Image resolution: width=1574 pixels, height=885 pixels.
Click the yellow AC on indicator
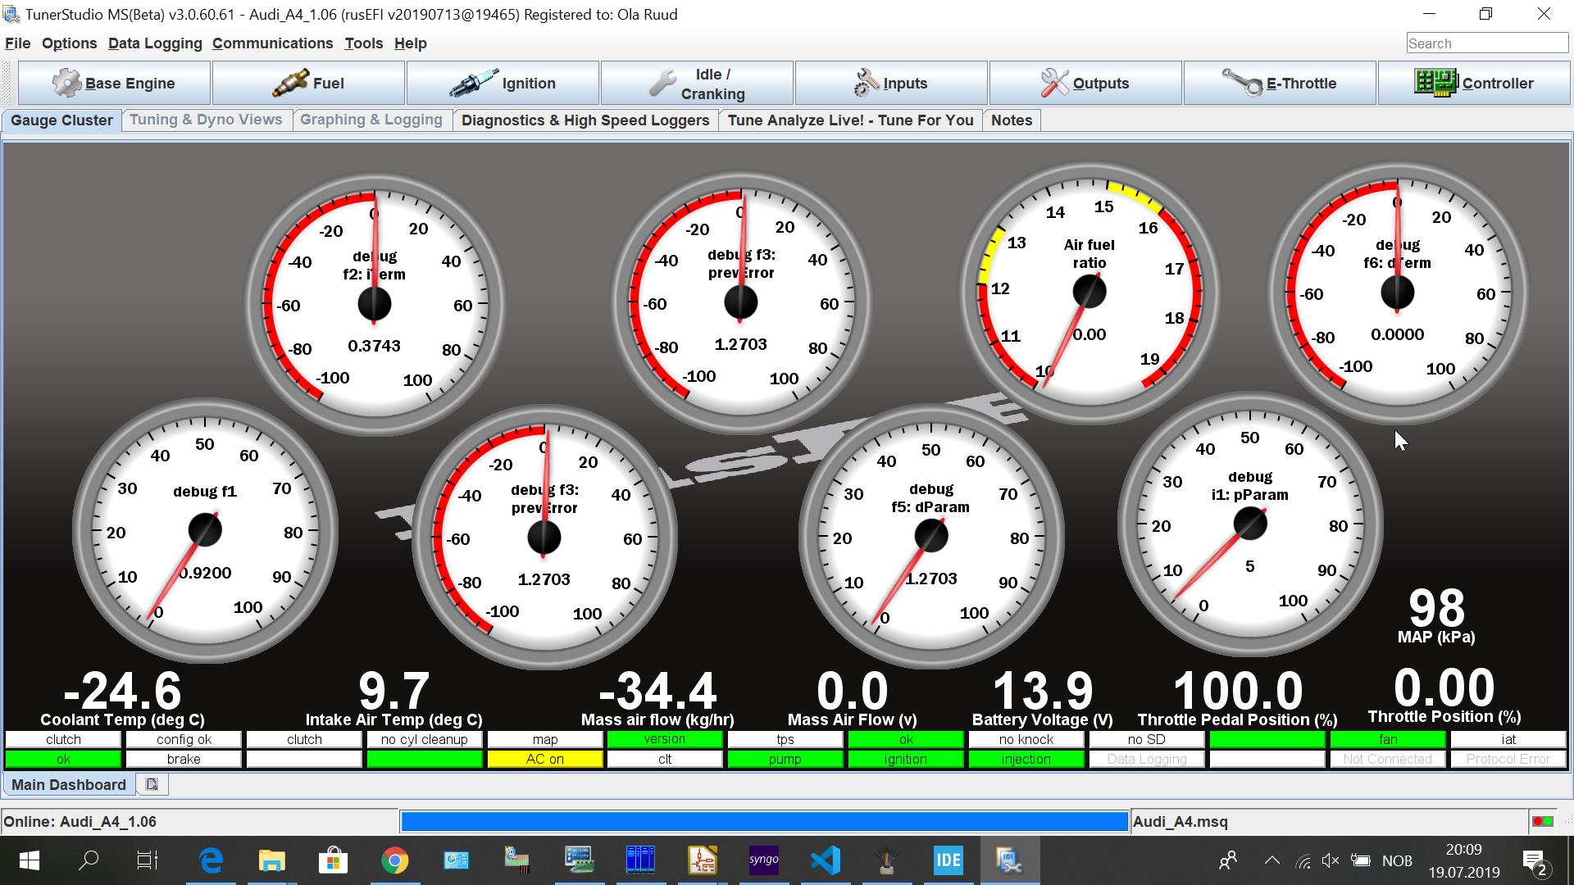(544, 759)
